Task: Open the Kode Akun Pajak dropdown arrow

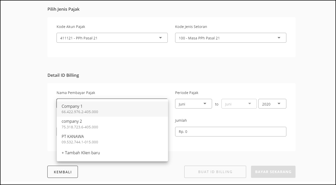Action: [160, 38]
